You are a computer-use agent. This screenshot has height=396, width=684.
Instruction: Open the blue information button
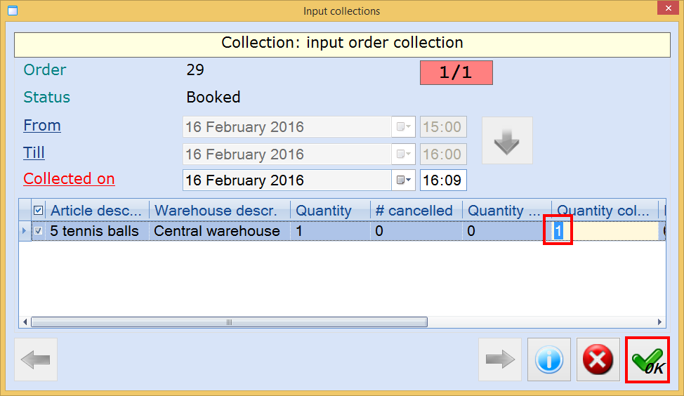(548, 360)
